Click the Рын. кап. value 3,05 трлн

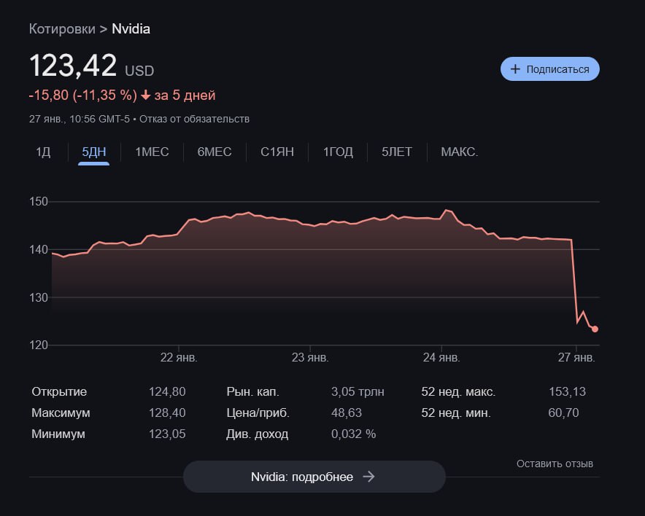[x=358, y=391]
